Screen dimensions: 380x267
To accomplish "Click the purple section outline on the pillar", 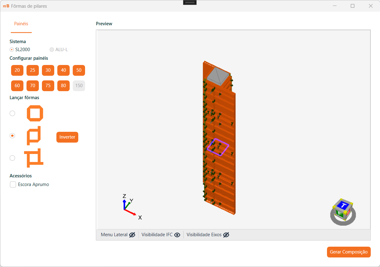I will (228, 145).
